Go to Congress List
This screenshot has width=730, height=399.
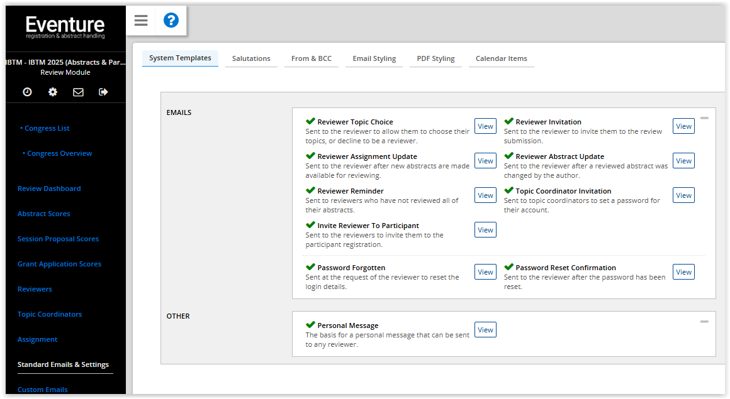[x=47, y=128]
